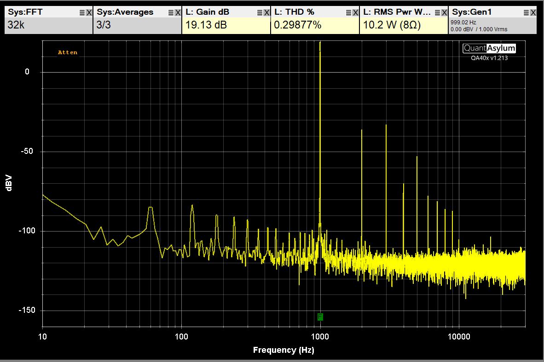Open menu icon on Sys:Averages tile

point(171,13)
